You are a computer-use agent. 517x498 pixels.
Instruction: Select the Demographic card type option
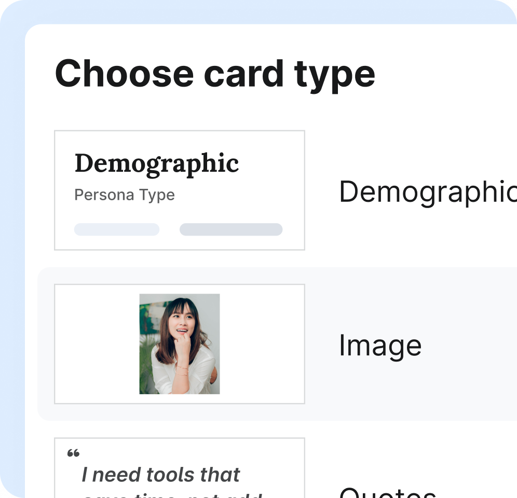[x=179, y=190]
